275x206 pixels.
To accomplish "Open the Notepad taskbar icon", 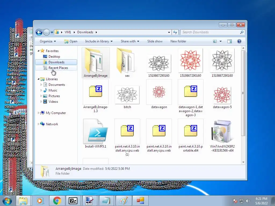I will (x=106, y=201).
